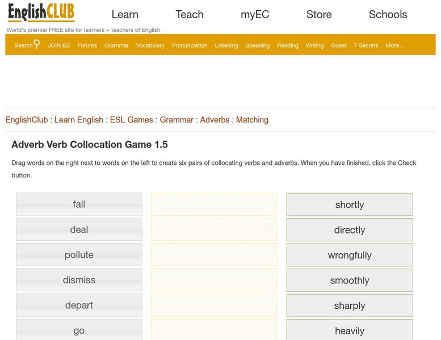This screenshot has width=441, height=340.
Task: Select the 'wrongfully' adverb tile
Action: [350, 255]
